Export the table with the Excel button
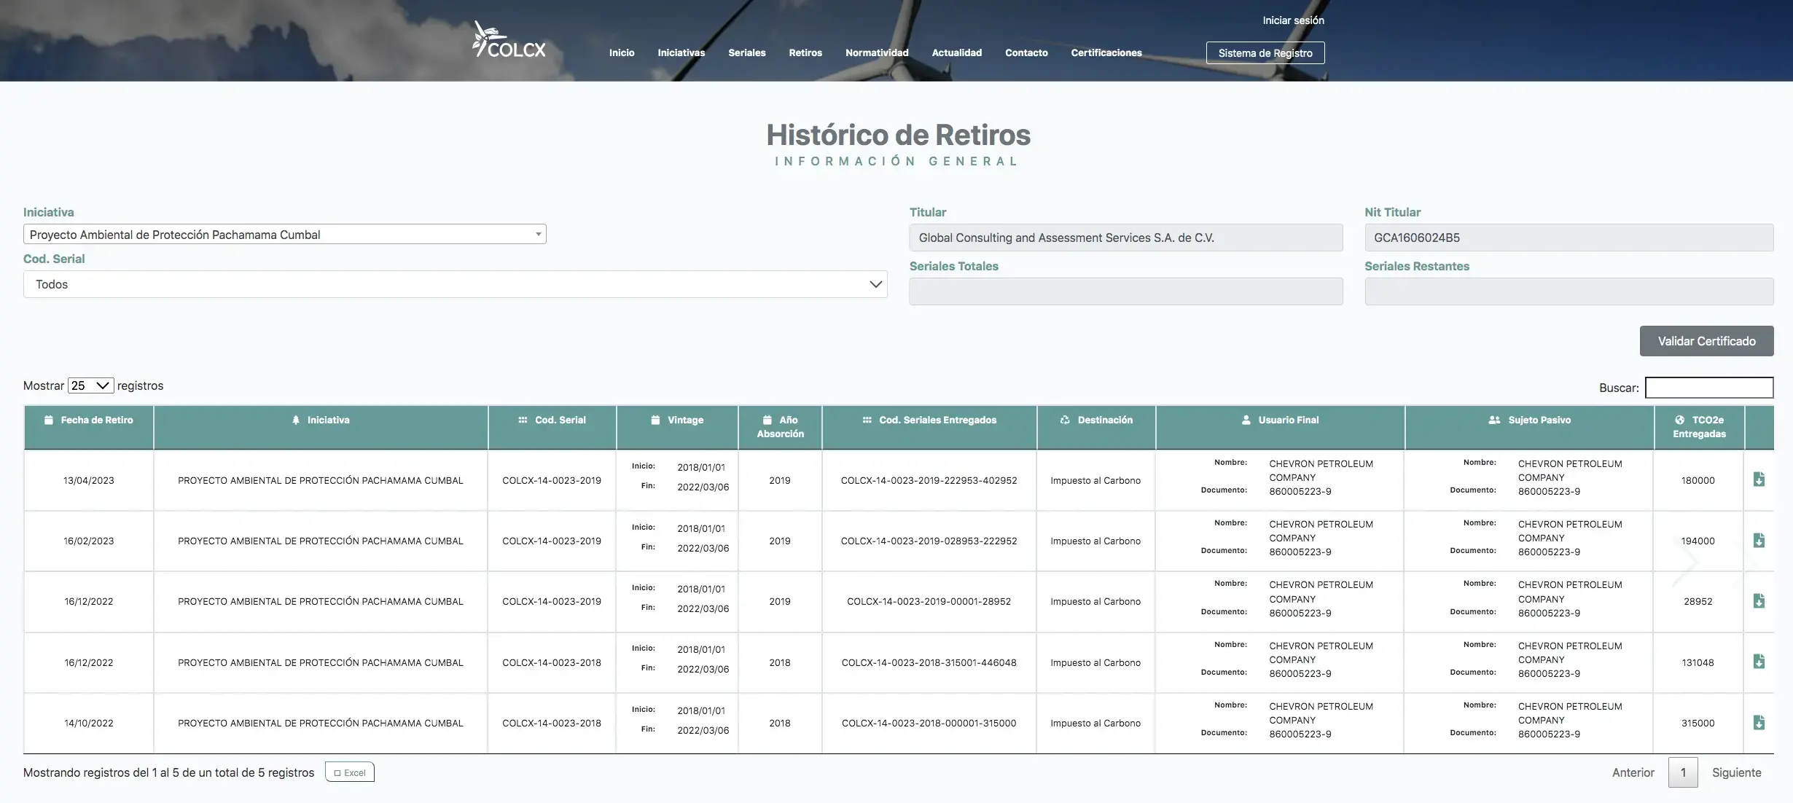1793x803 pixels. click(350, 772)
